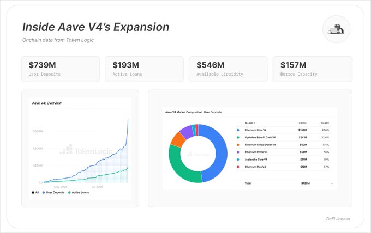Click the $241M value cell
The width and height of the screenshot is (371, 233).
pos(303,137)
